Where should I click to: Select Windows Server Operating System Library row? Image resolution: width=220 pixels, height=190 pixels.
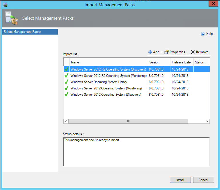tap(137, 82)
